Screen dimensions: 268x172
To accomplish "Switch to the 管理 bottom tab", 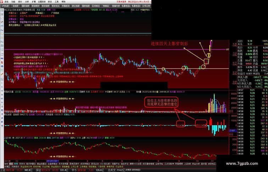I will click(16, 164).
